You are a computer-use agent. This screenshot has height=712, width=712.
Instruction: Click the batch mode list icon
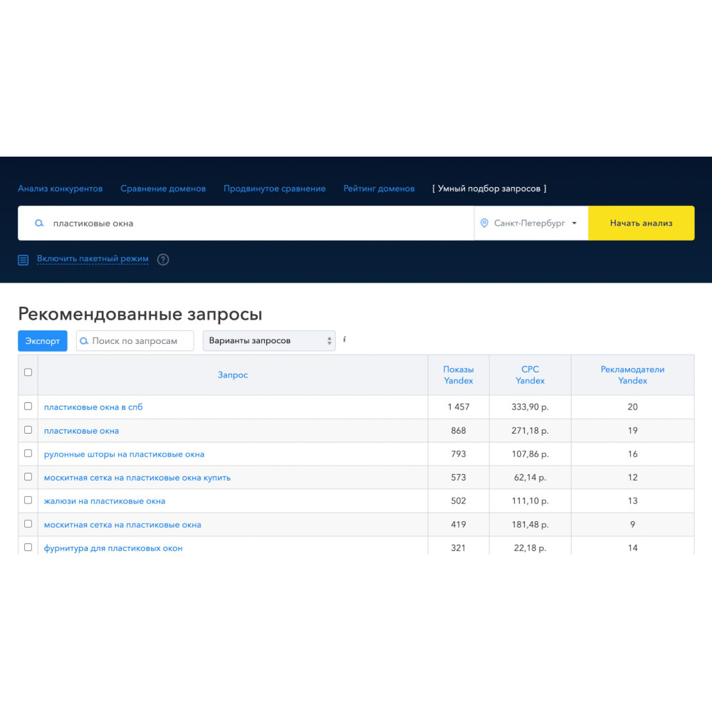point(23,260)
